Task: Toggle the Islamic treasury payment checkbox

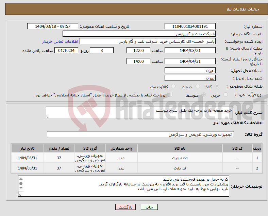Action: [x=170, y=94]
